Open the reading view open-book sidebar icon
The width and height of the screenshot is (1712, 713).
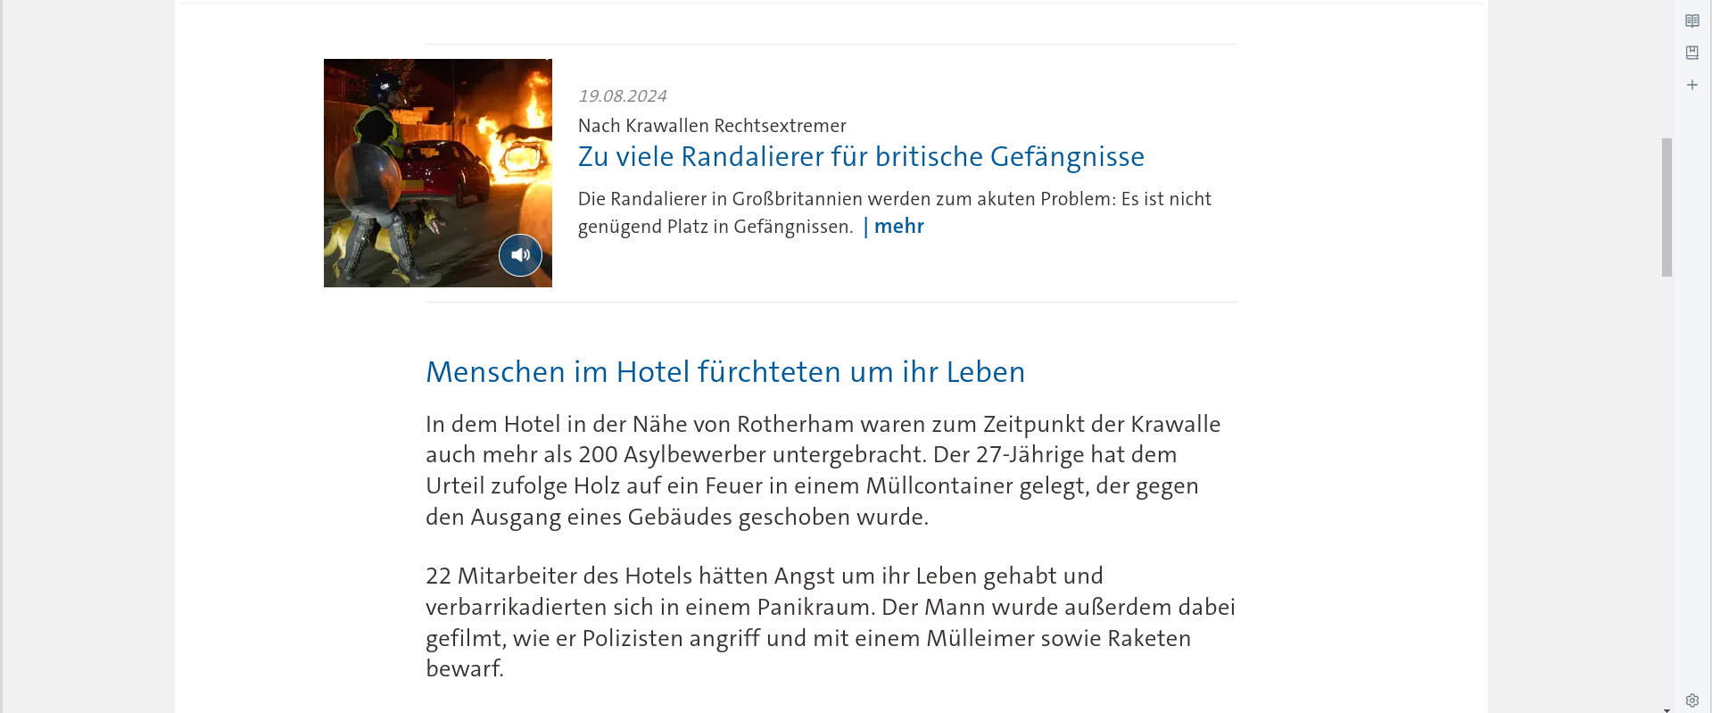1691,21
